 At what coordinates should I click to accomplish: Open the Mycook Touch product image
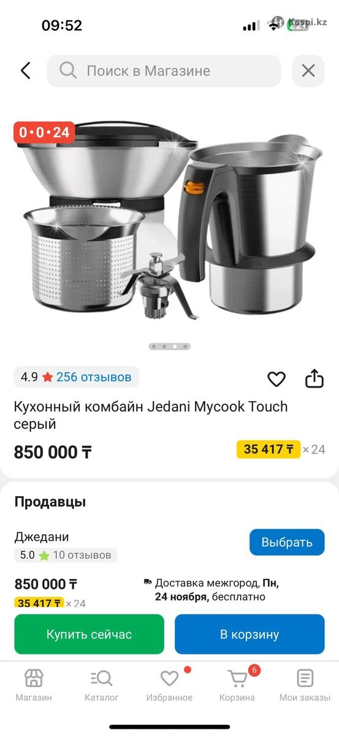170,221
